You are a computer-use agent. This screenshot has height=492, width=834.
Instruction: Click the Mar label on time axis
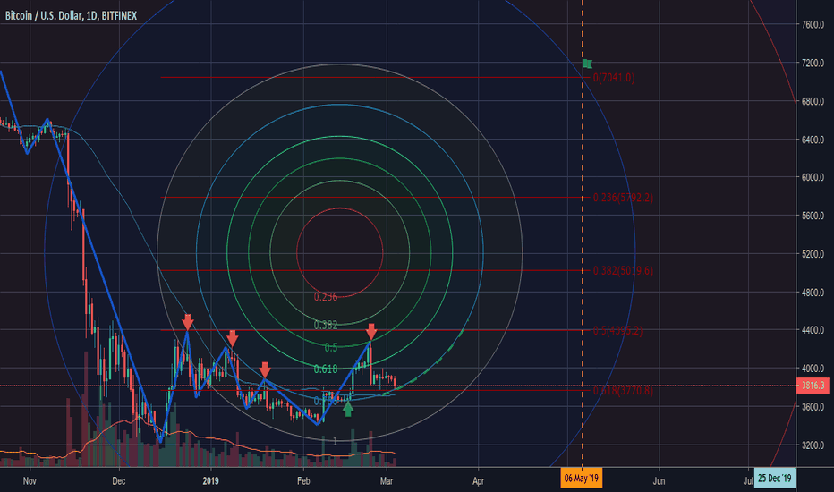pyautogui.click(x=387, y=481)
